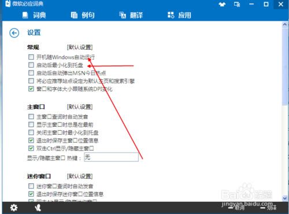Open the settings gear in bottom bar

click(14, 208)
